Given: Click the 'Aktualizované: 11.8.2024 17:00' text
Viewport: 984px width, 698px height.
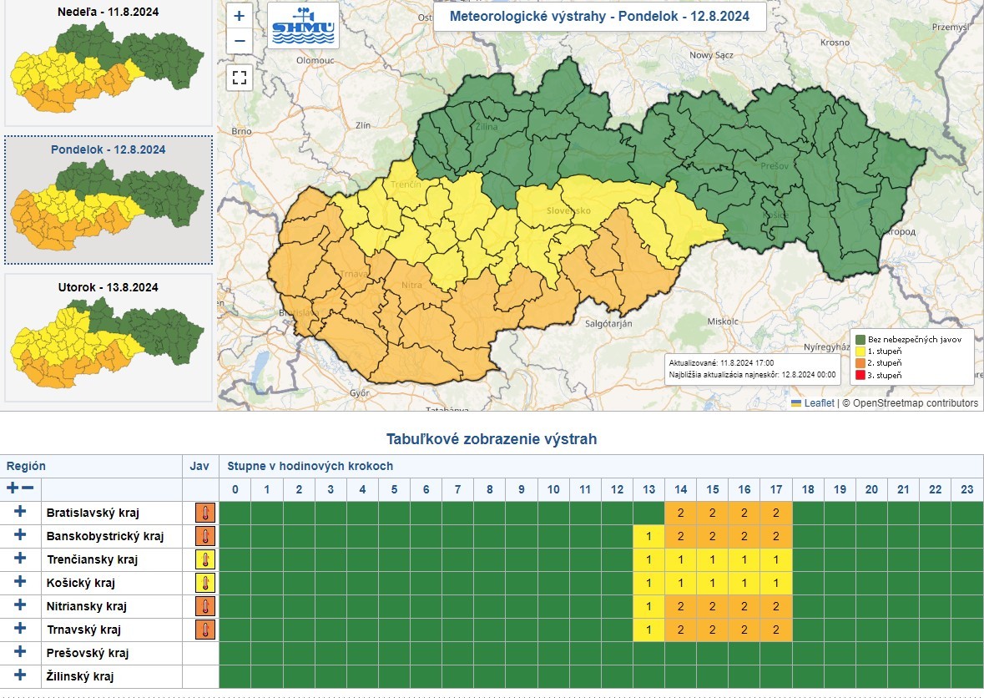Looking at the screenshot, I should (721, 363).
